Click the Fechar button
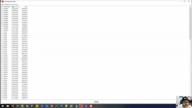Screen dimensions: 192x108 click(x=96, y=102)
